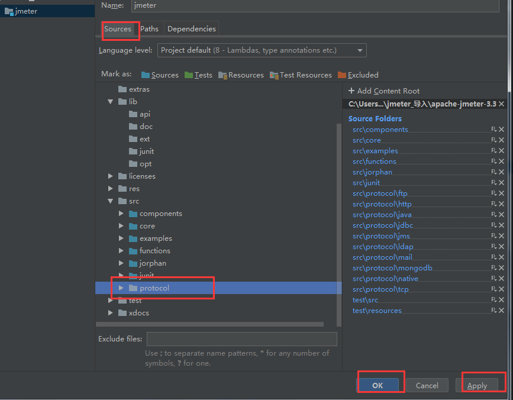The image size is (513, 400).
Task: Switch to the Dependencies tab
Action: (191, 29)
